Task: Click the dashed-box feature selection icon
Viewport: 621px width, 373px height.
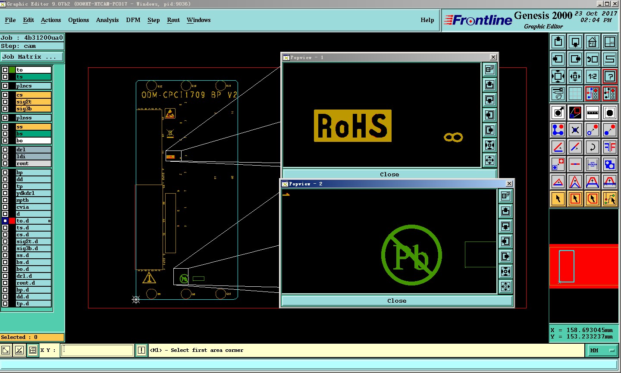Action: click(610, 113)
